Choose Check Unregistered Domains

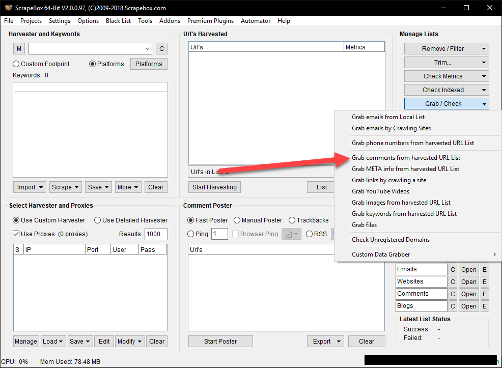coord(418,240)
